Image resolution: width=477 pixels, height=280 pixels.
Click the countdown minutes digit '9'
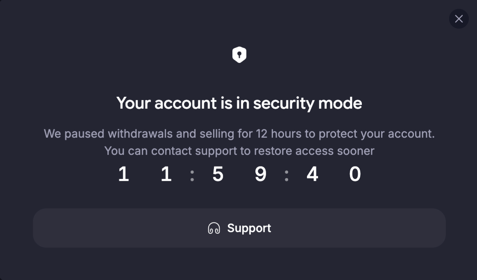click(260, 174)
